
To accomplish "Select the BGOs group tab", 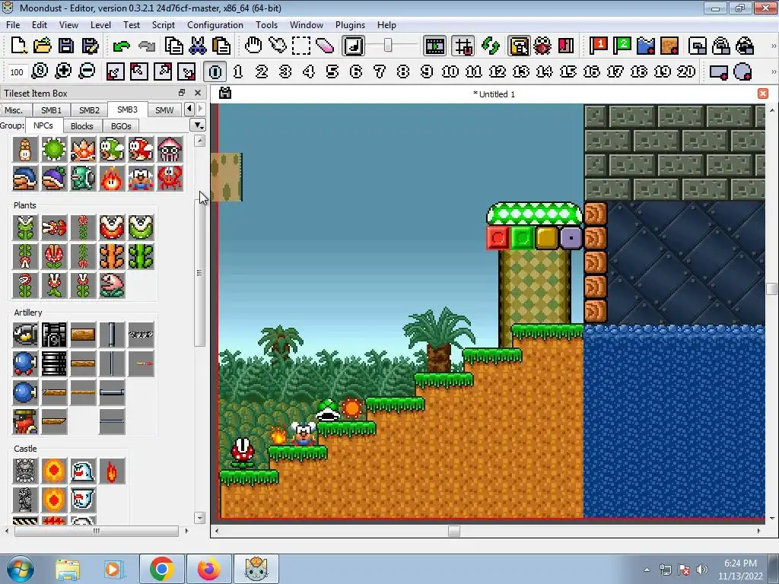I will [121, 126].
